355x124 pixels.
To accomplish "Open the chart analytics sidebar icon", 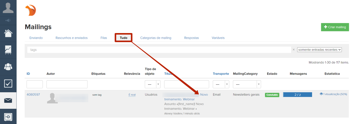I will (x=8, y=50).
